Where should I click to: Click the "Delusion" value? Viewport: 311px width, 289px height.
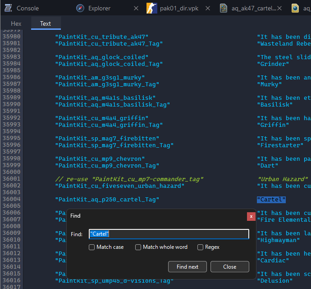[274, 280]
